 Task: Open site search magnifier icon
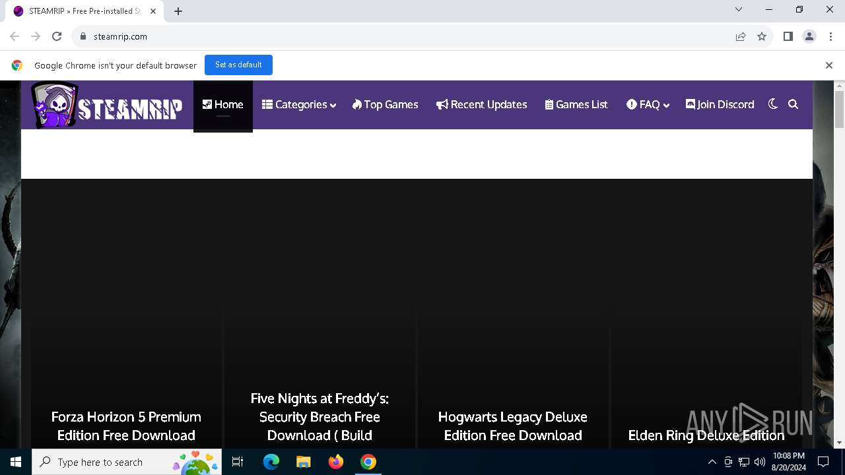(794, 104)
